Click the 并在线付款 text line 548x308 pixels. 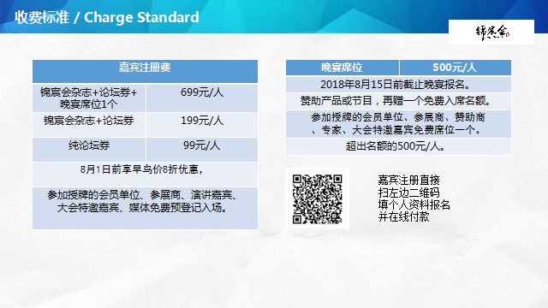point(403,216)
